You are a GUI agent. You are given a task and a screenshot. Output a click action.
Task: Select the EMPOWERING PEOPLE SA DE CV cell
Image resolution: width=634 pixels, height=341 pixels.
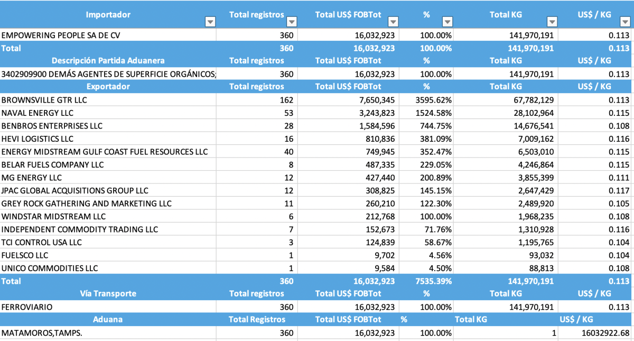pyautogui.click(x=108, y=35)
